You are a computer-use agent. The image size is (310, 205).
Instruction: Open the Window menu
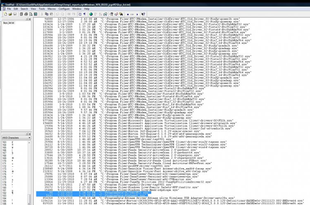77,9
